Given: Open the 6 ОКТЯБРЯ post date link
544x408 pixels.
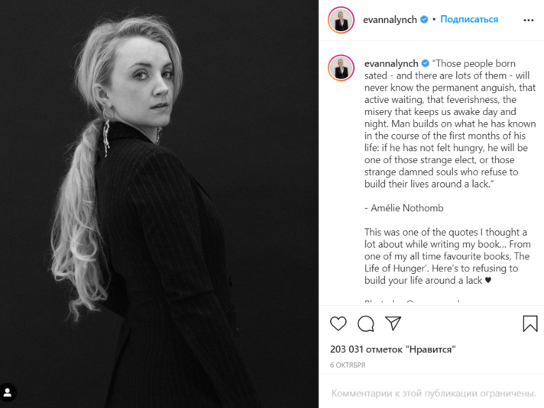Looking at the screenshot, I should (348, 365).
